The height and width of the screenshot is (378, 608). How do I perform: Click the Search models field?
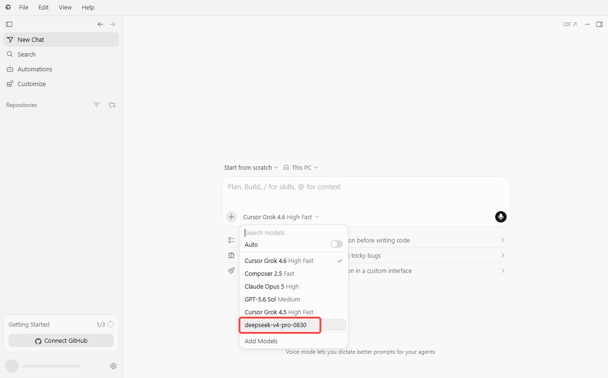coord(294,233)
